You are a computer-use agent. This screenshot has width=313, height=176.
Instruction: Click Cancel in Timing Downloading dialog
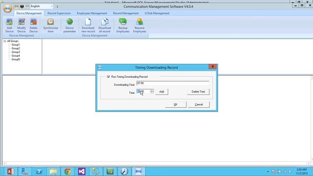[x=199, y=105]
